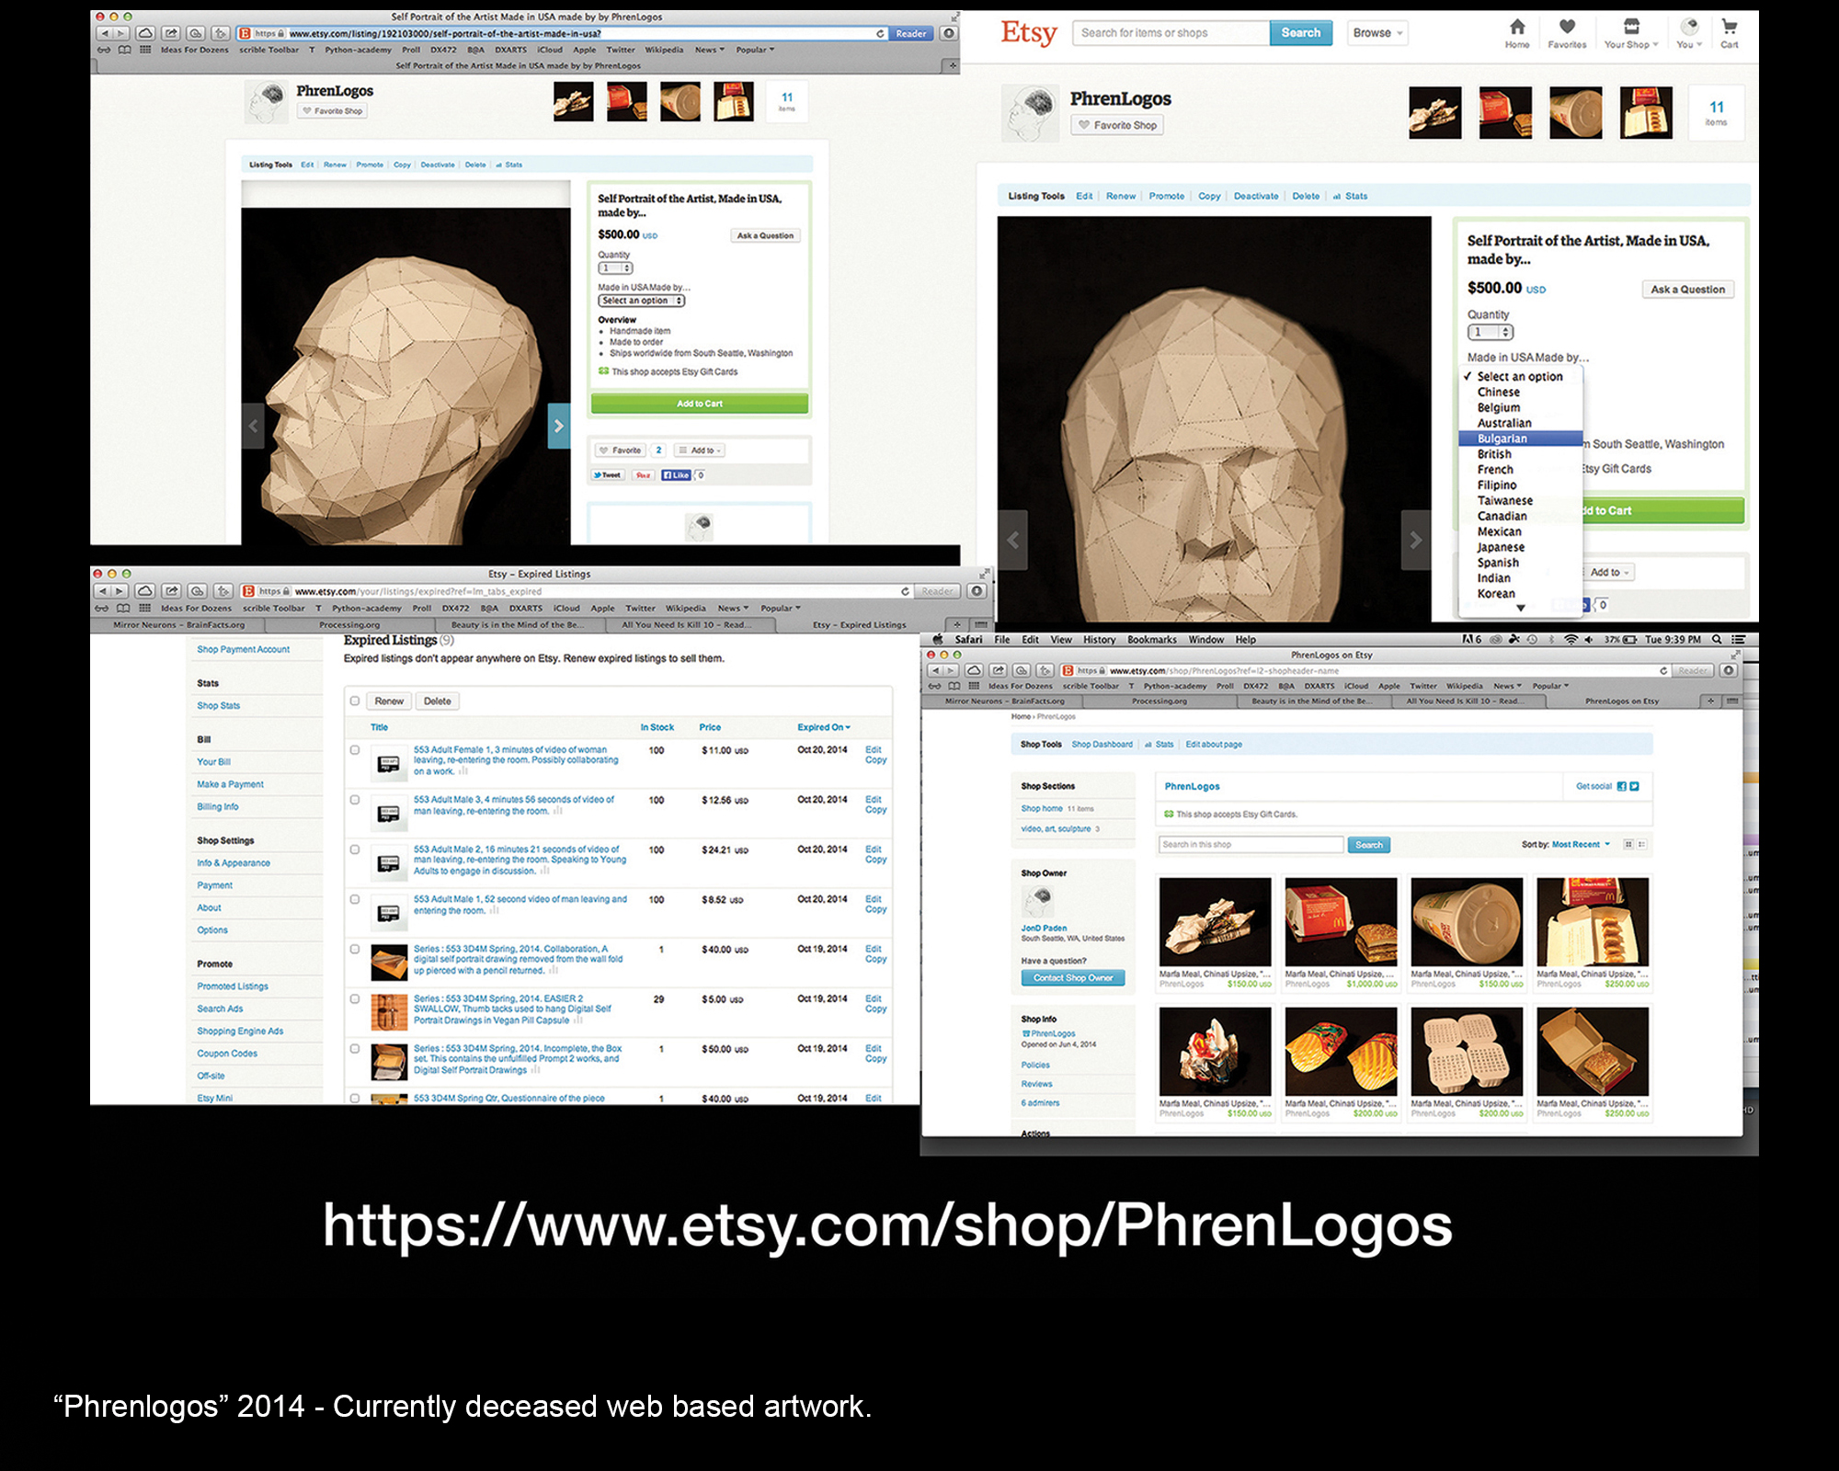Viewport: 1839px width, 1471px height.
Task: Click Contact Shop Owner button
Action: click(1072, 978)
